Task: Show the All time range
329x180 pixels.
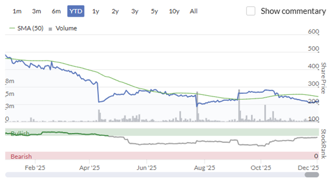Action: click(x=194, y=11)
